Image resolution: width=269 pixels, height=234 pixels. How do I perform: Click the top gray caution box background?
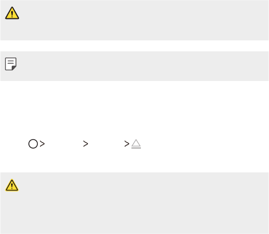[134, 20]
